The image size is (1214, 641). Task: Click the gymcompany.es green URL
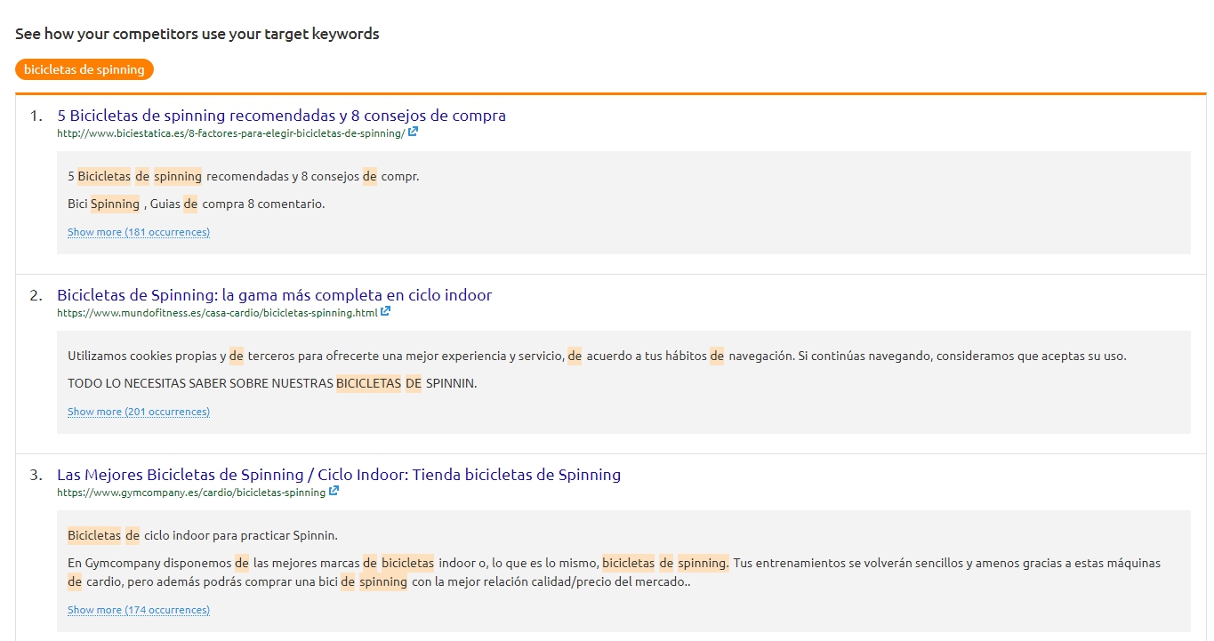(191, 493)
